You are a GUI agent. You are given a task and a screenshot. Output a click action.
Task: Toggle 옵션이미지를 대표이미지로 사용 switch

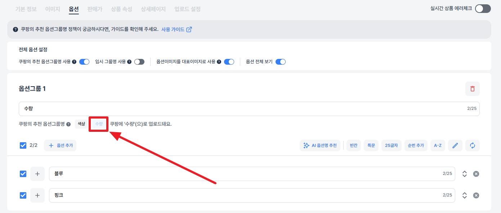(x=229, y=62)
